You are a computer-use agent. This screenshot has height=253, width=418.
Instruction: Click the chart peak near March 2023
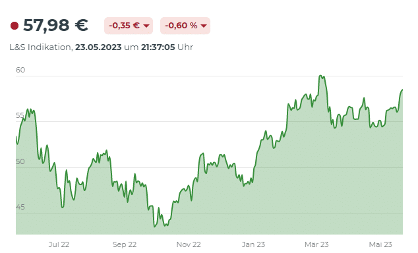tap(320, 76)
